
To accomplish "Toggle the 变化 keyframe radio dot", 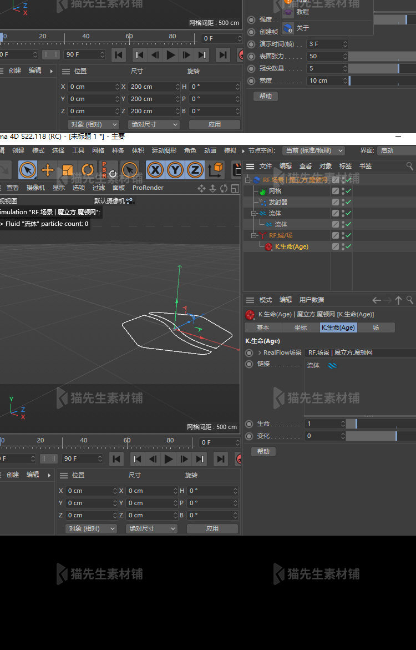I will click(249, 436).
